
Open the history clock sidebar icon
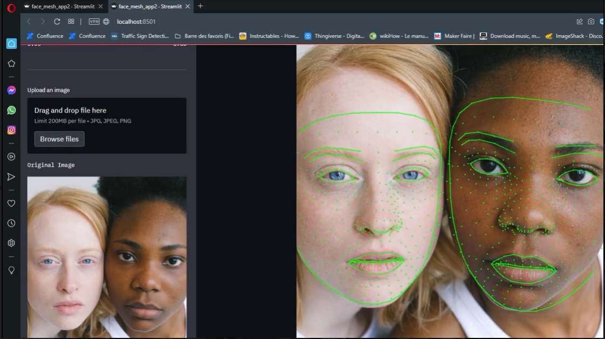pos(11,223)
